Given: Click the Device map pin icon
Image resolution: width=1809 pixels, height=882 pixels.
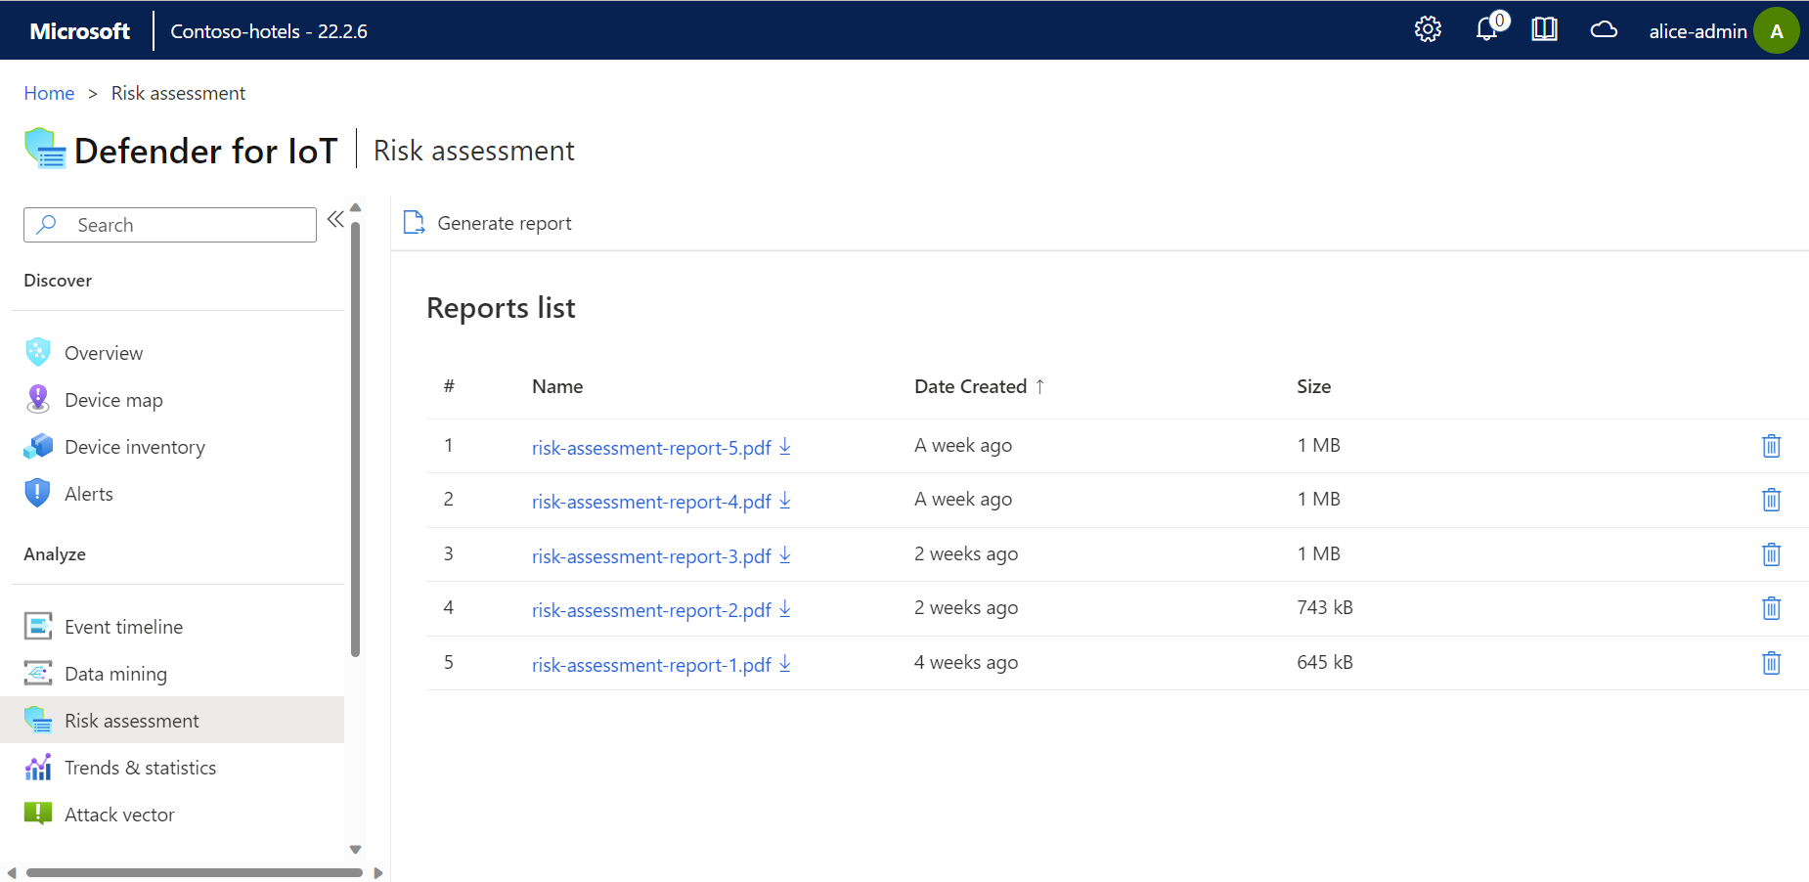Looking at the screenshot, I should coord(38,399).
